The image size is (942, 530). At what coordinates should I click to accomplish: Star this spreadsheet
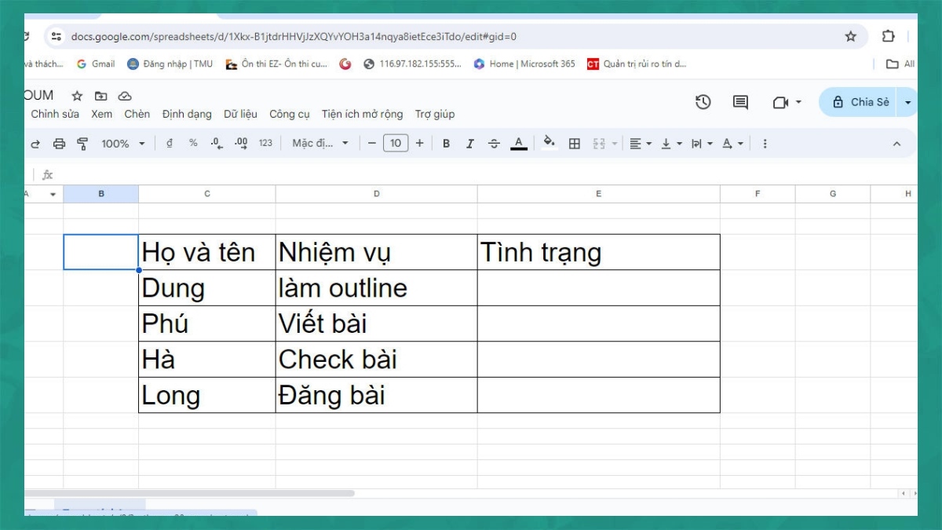click(76, 95)
